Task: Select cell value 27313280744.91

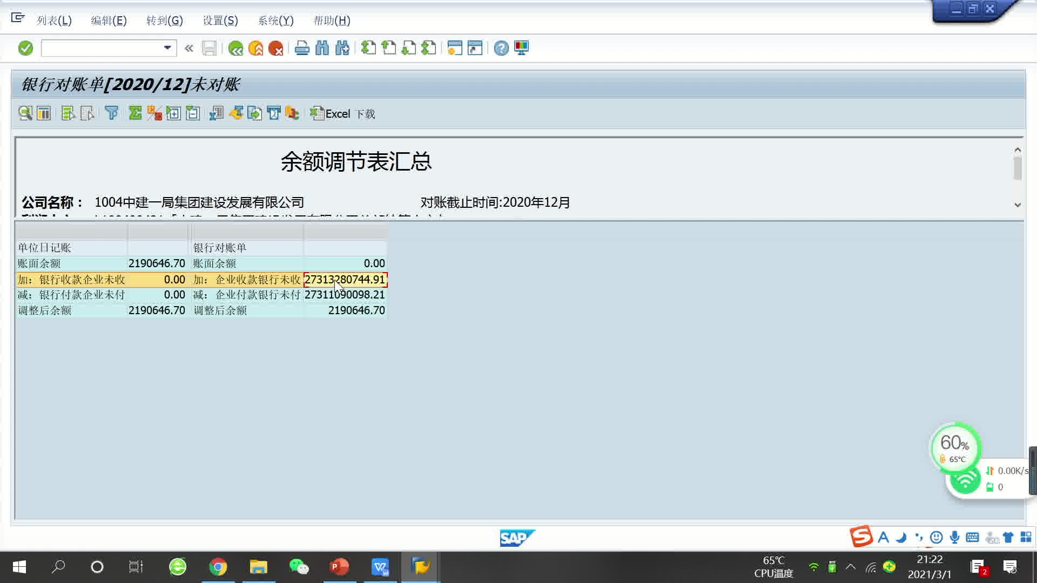Action: [345, 280]
